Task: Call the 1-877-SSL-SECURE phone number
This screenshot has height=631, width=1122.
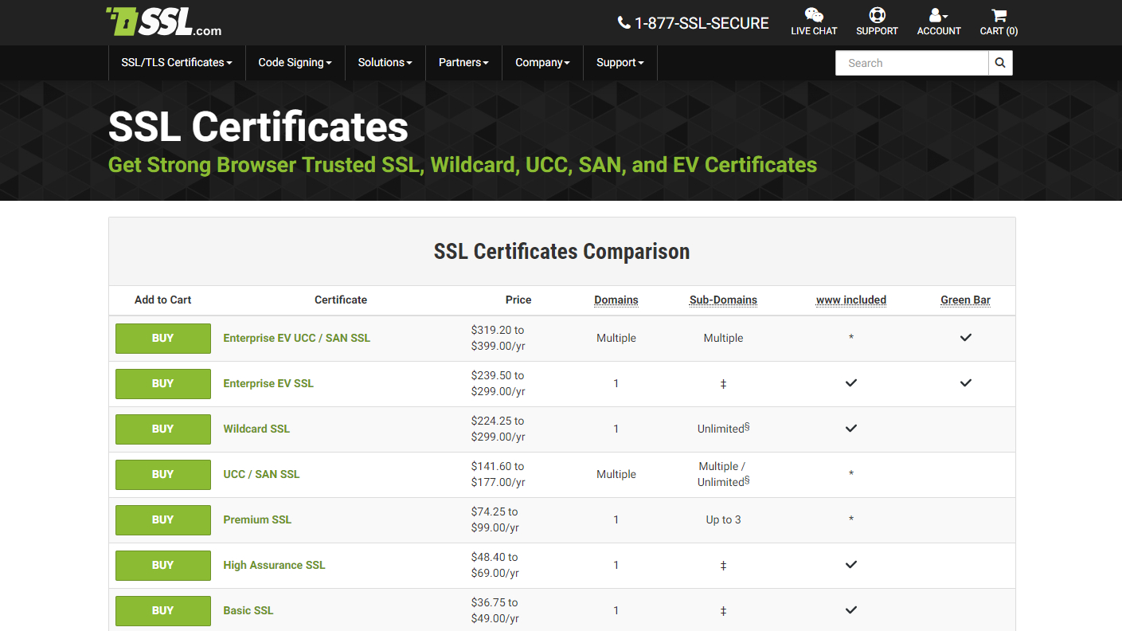Action: [694, 23]
